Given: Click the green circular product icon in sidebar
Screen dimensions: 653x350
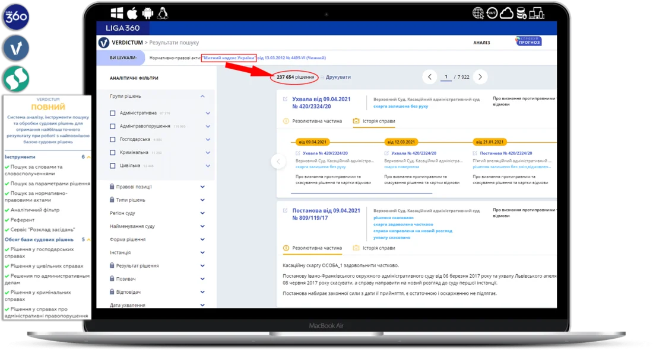Looking at the screenshot, I should [x=16, y=79].
